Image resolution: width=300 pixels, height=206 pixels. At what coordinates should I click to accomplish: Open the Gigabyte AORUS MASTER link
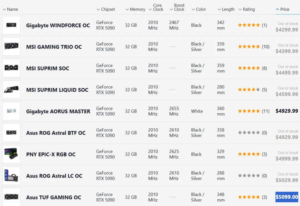pyautogui.click(x=58, y=111)
